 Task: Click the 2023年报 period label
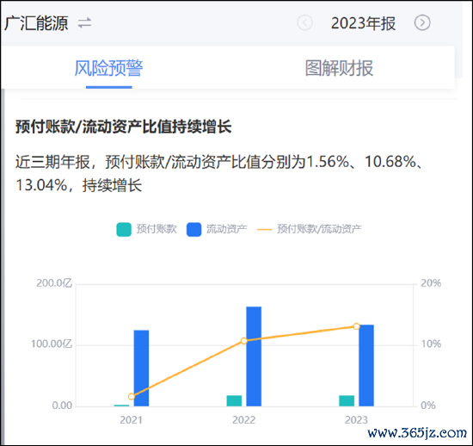point(363,23)
